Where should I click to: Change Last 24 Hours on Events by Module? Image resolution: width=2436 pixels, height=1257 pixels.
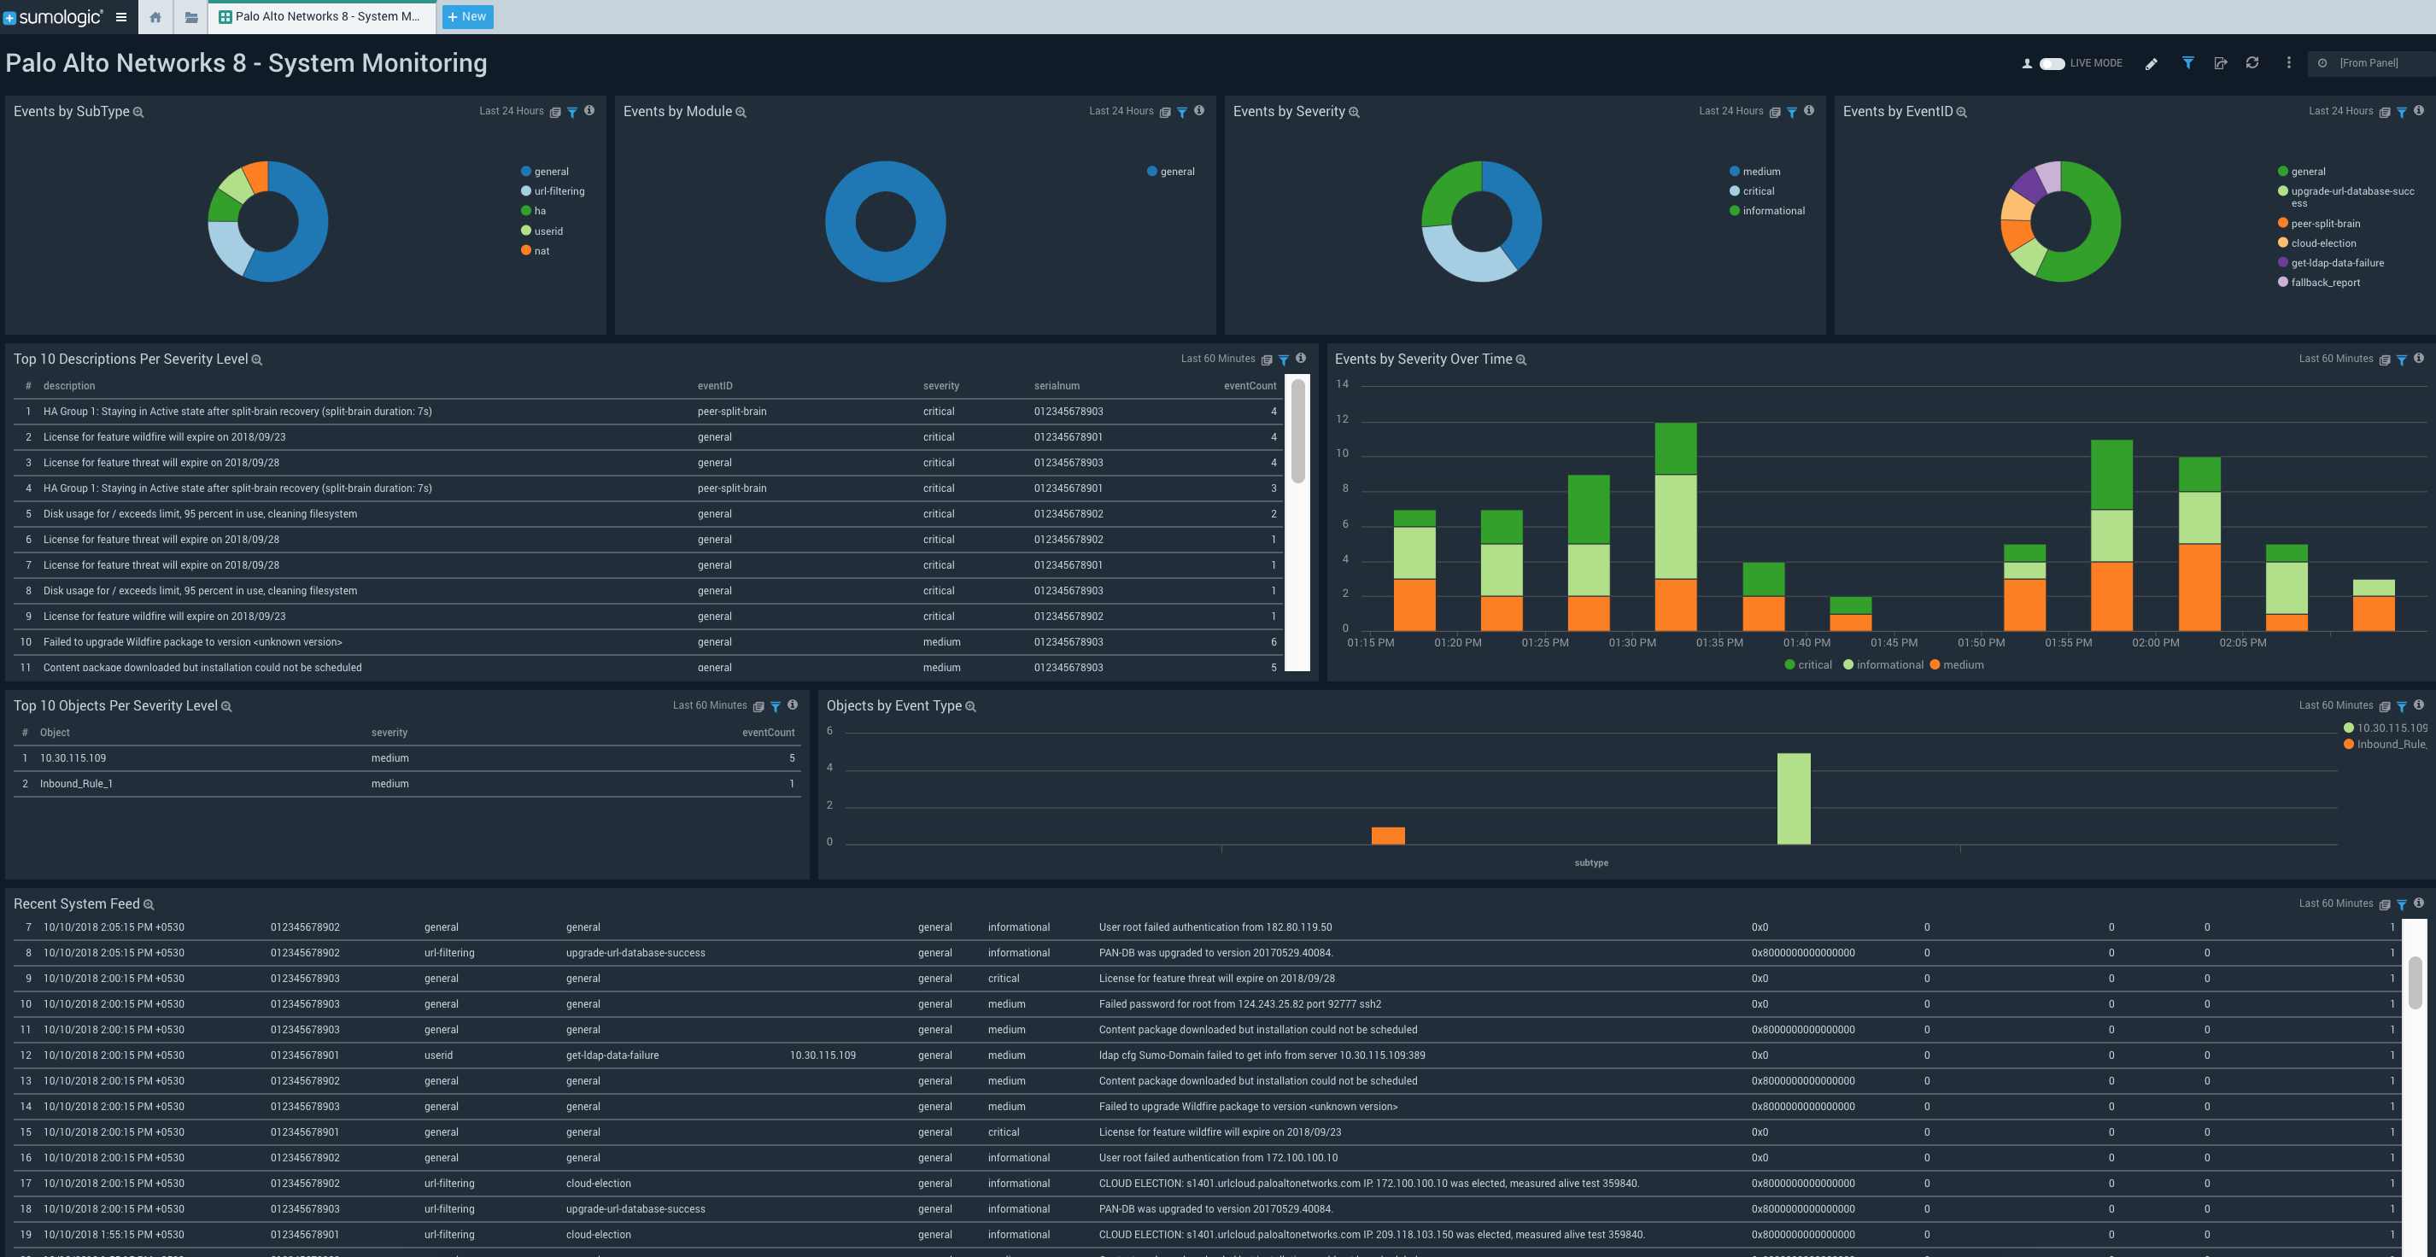(x=1121, y=112)
